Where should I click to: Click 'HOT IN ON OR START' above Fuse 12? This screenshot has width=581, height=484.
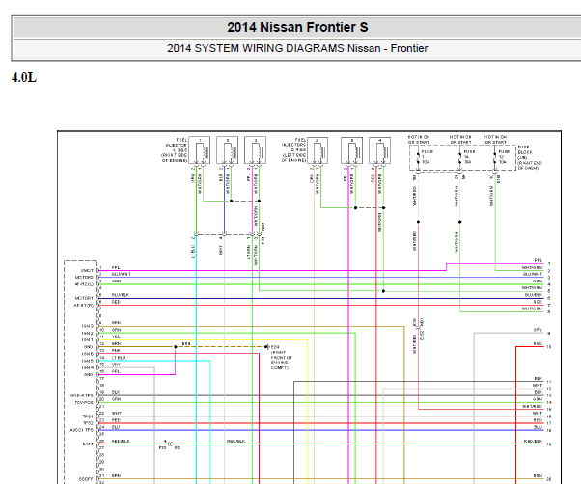pos(495,140)
